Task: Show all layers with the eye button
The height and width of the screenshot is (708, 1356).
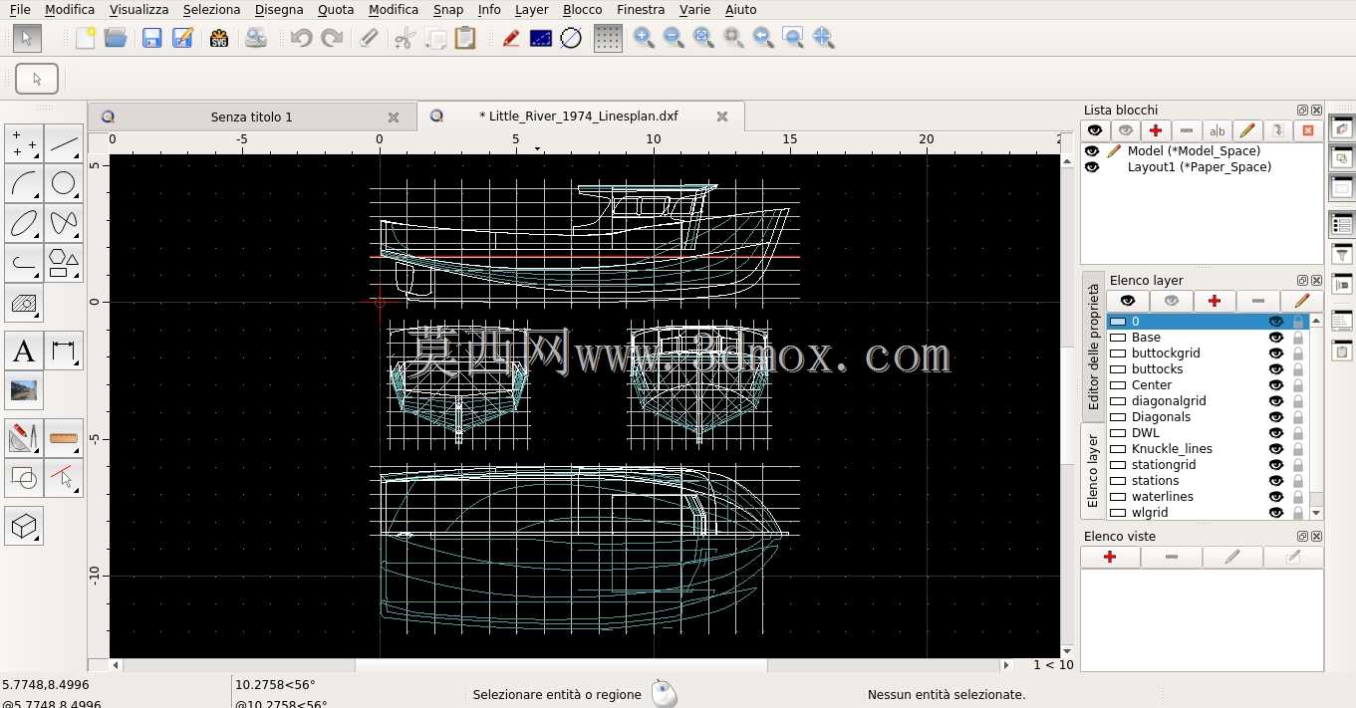Action: click(1128, 301)
